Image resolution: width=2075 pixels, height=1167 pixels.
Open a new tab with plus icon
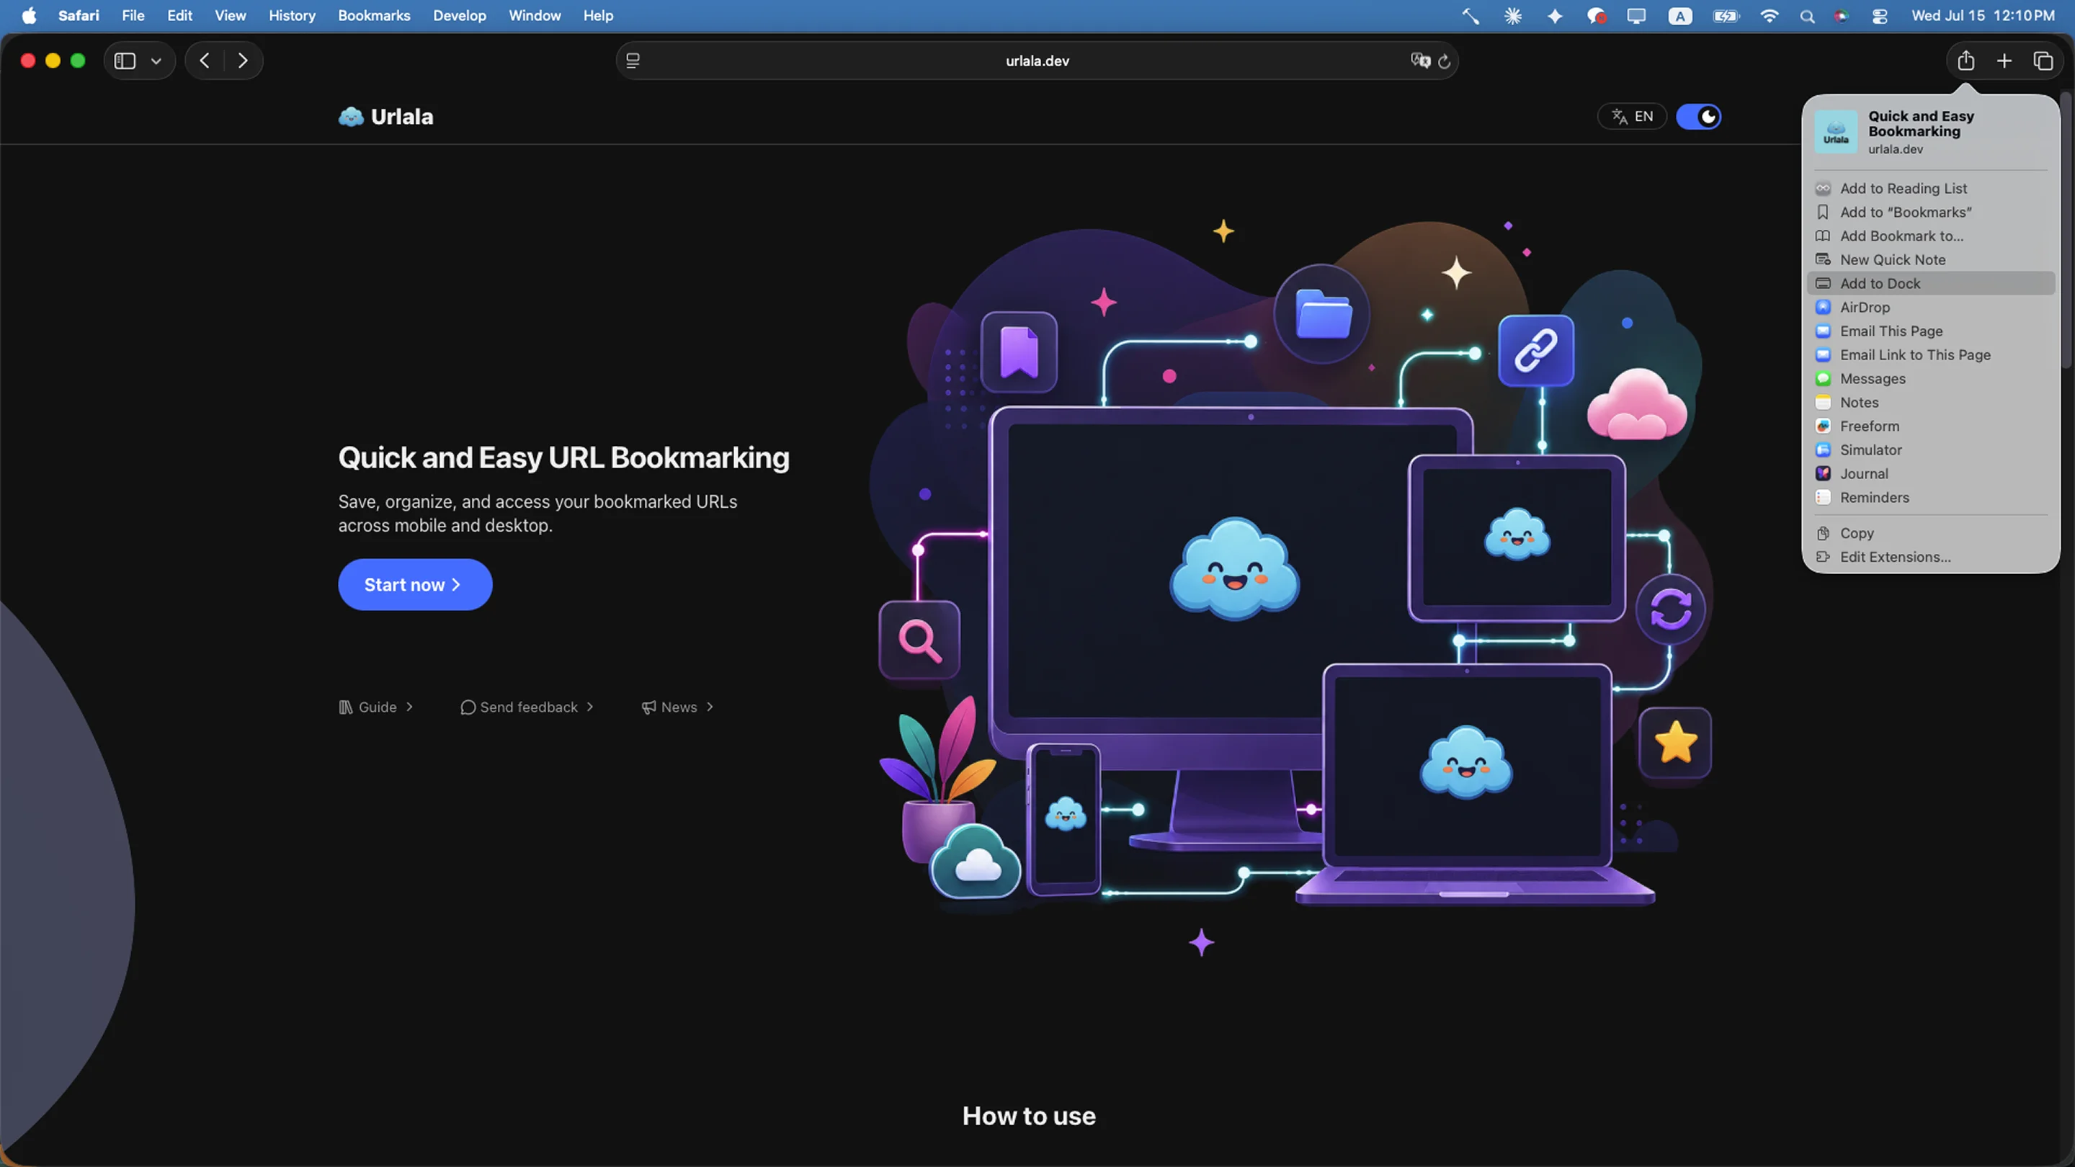(2004, 61)
